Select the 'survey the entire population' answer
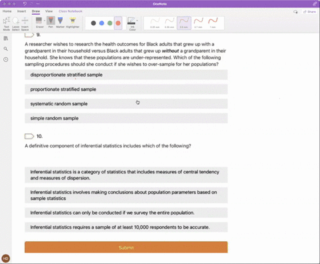The width and height of the screenshot is (320, 264). point(126,213)
